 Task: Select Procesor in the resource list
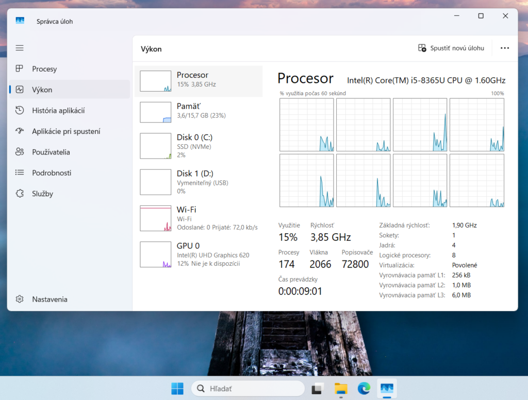tap(199, 81)
